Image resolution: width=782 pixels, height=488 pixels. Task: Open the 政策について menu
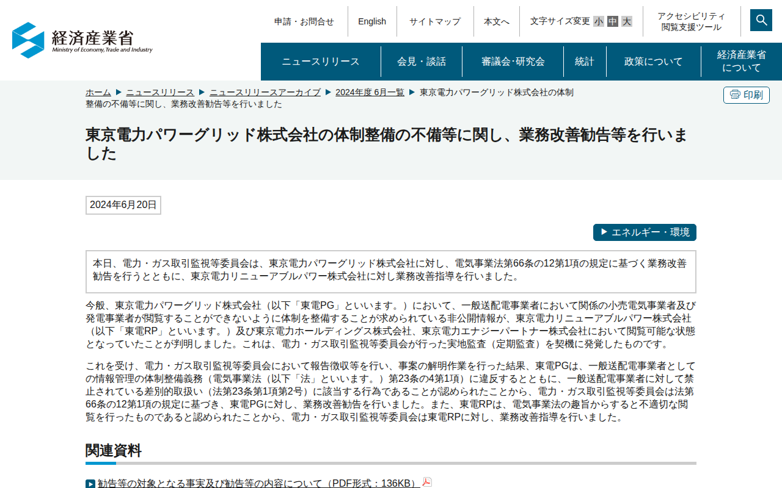point(654,62)
